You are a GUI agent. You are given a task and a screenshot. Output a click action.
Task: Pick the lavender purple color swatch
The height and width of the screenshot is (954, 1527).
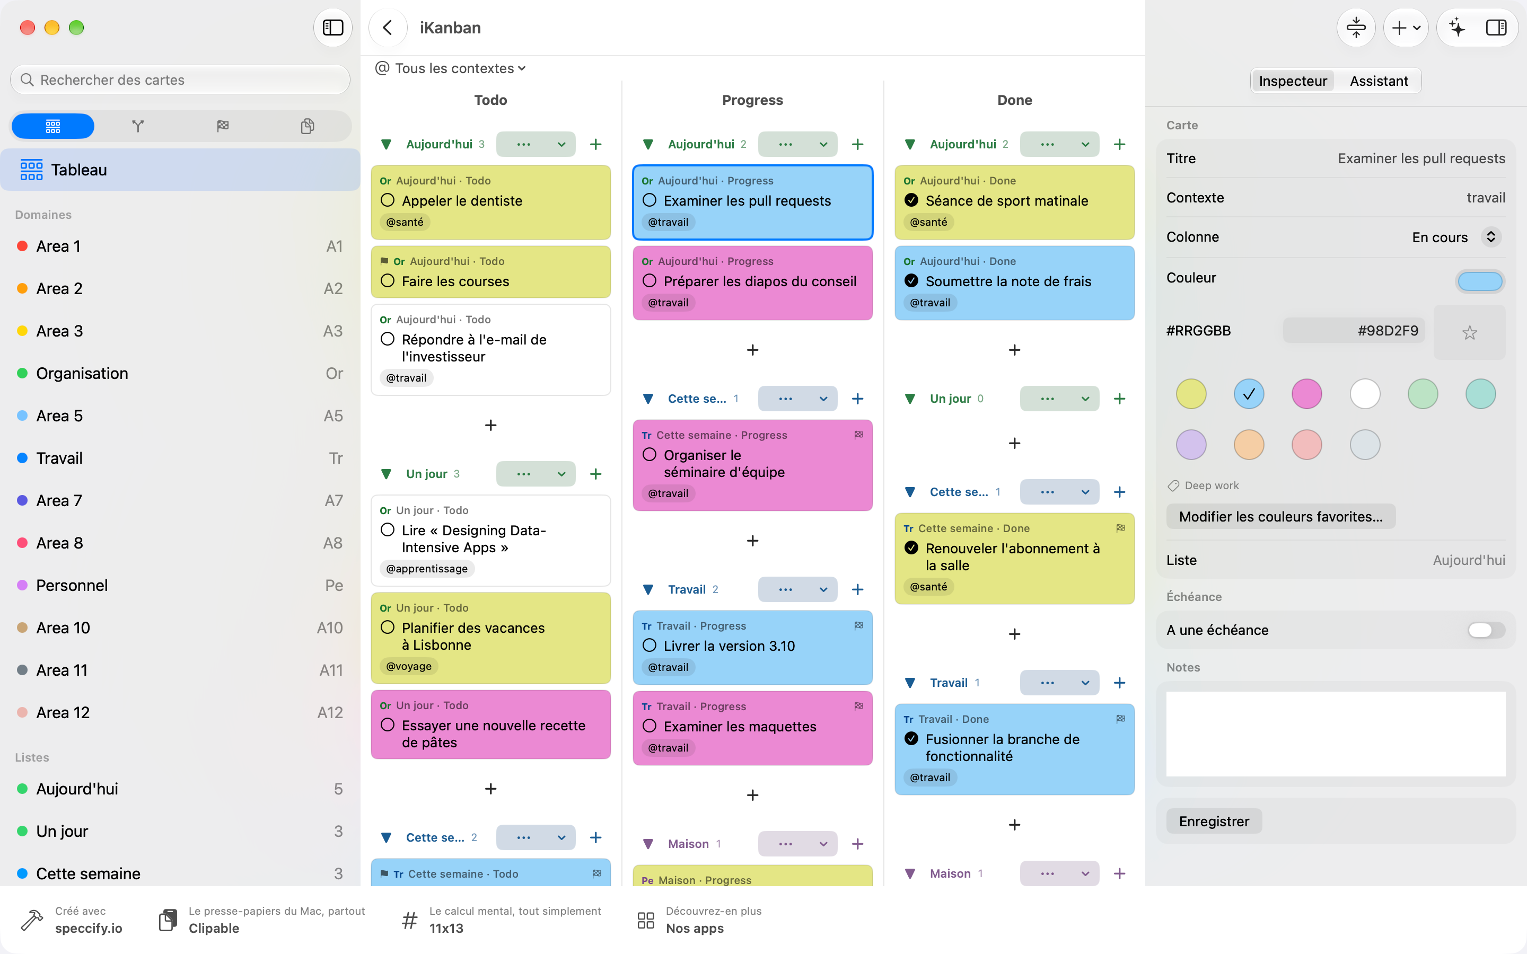click(x=1191, y=445)
